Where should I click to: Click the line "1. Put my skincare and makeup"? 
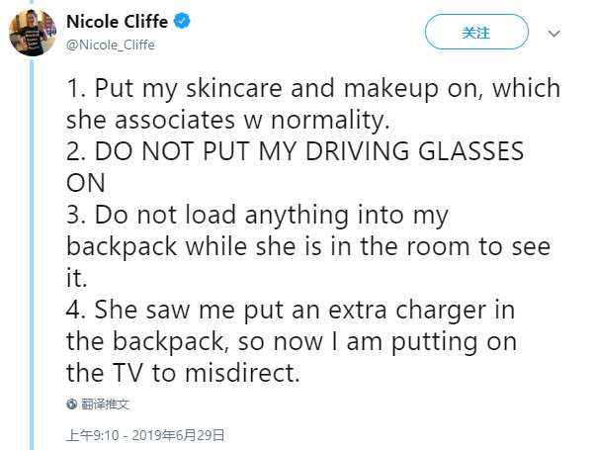click(x=313, y=87)
